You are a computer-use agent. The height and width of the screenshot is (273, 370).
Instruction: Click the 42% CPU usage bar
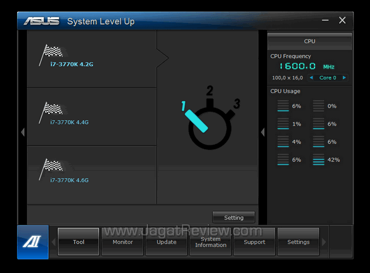tap(319, 160)
